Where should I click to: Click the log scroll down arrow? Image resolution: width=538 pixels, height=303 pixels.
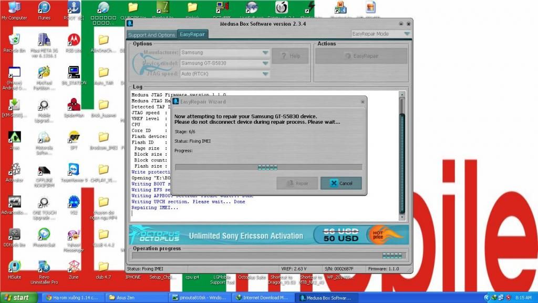click(402, 218)
